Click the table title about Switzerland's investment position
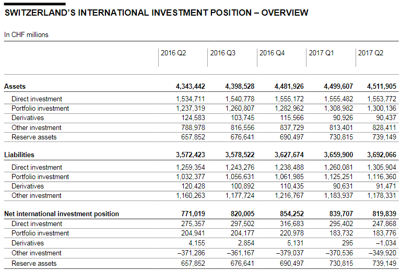Screen dimensions: 401x271 click(156, 13)
